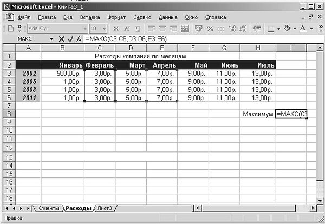Open the Формат menu
Image resolution: width=325 pixels, height=224 pixels.
coord(116,17)
